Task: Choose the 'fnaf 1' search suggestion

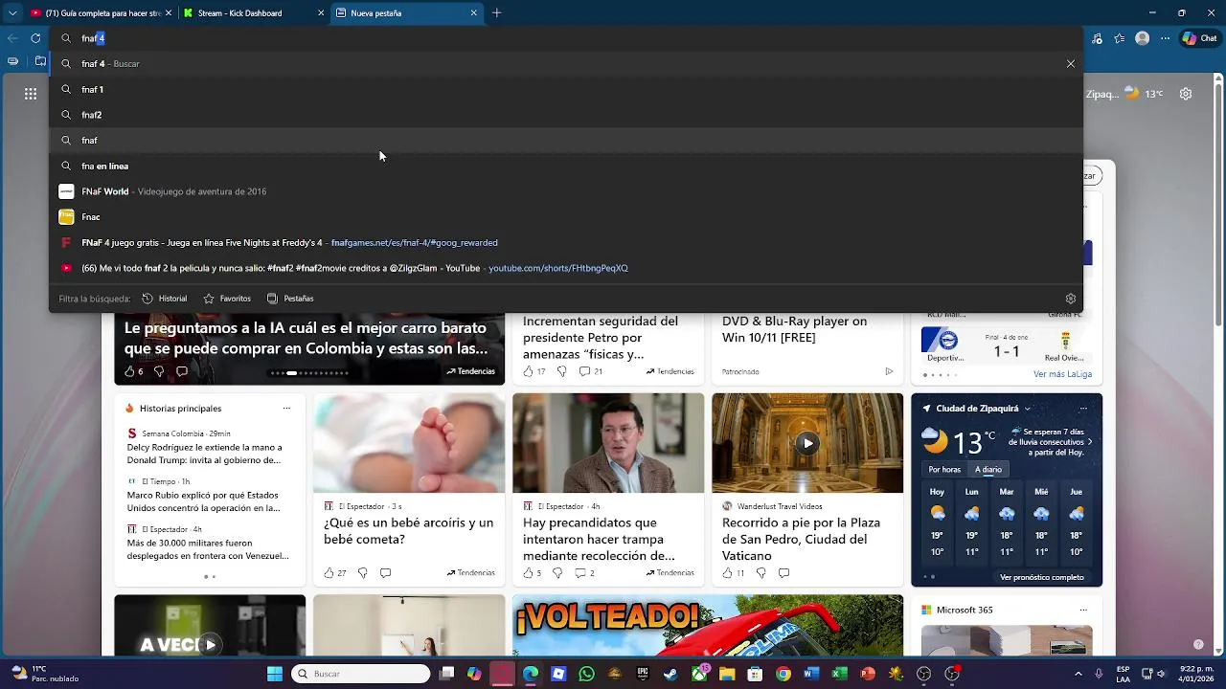Action: click(x=565, y=89)
